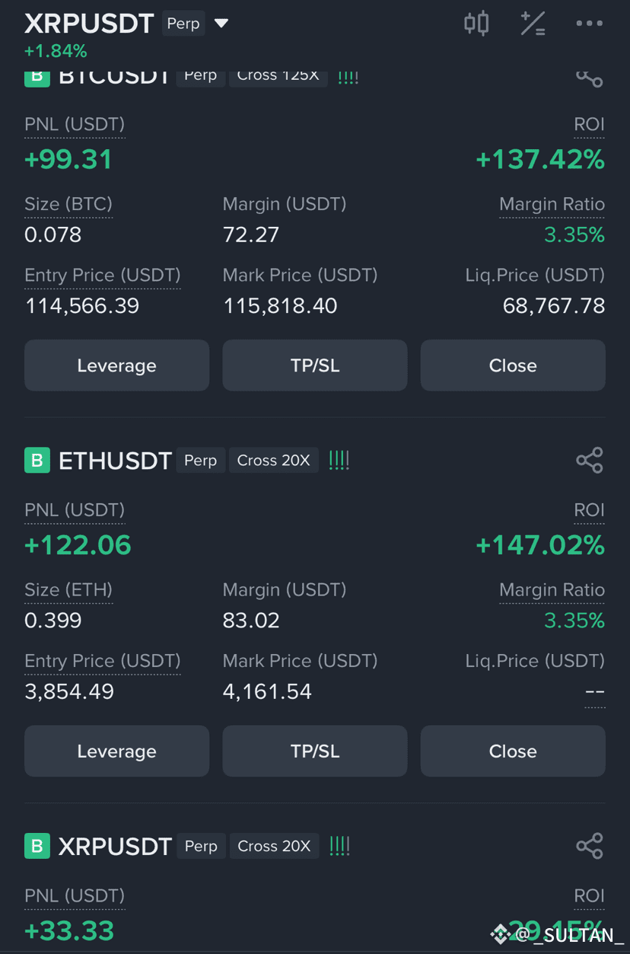Open the plus-minus calculator icon
Viewport: 630px width, 954px height.
click(533, 24)
